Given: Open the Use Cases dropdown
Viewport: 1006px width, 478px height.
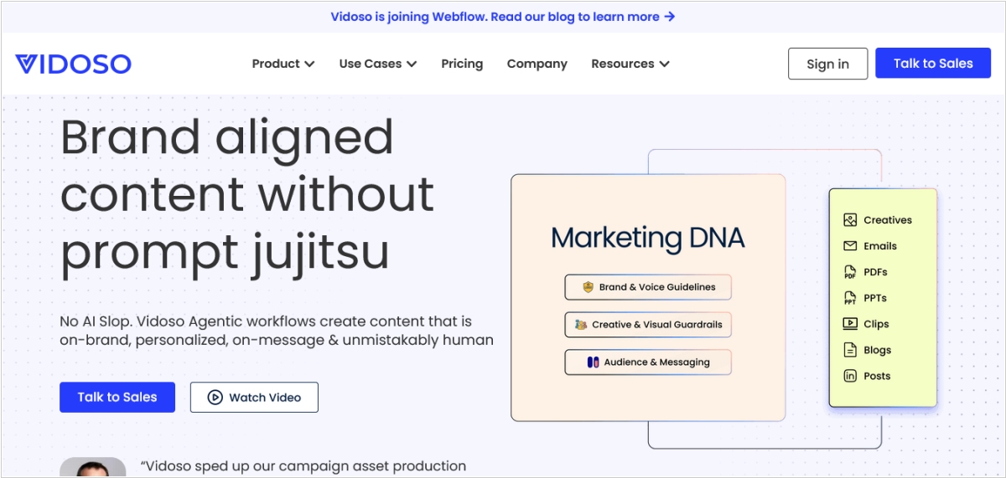Looking at the screenshot, I should [377, 64].
